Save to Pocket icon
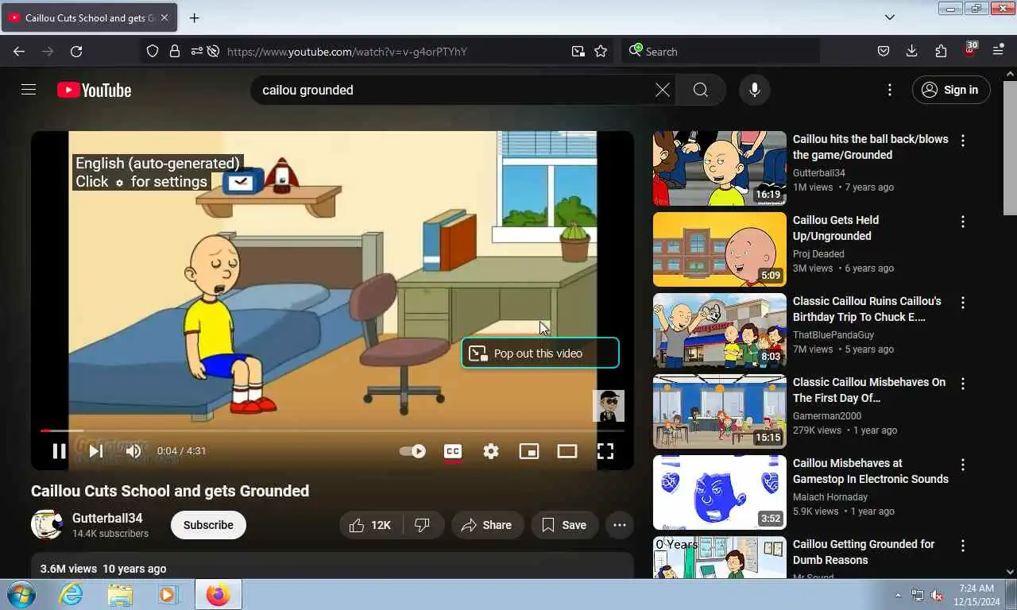The width and height of the screenshot is (1017, 610). point(884,51)
